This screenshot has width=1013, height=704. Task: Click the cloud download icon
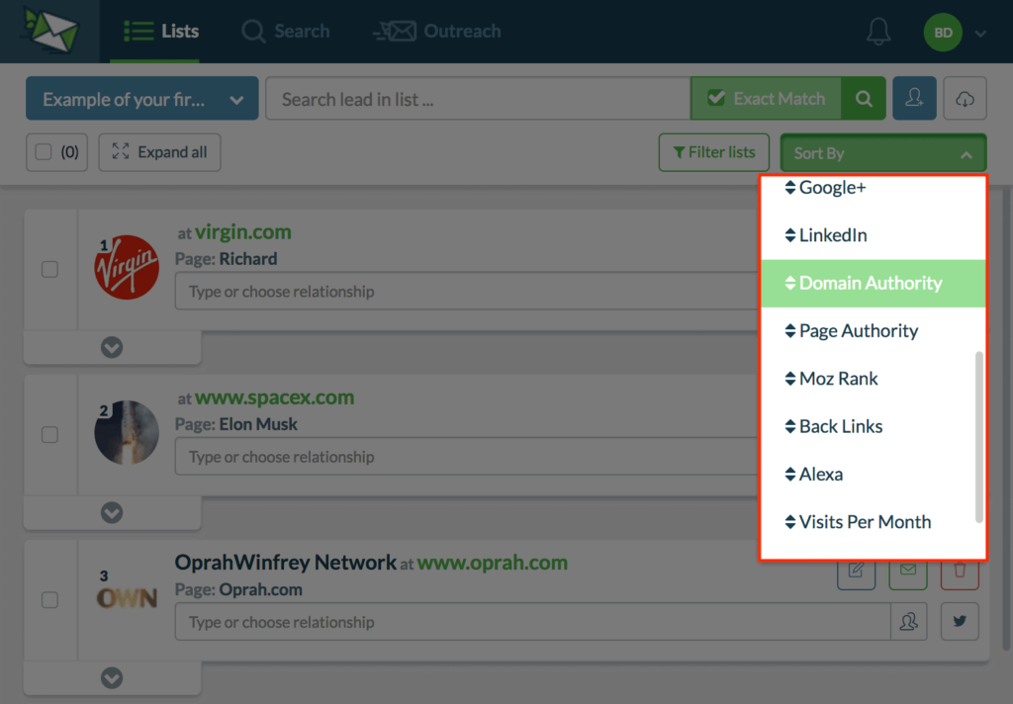pyautogui.click(x=965, y=99)
